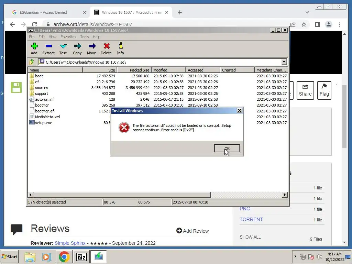This screenshot has width=352, height=264.
Task: Close the E2Guardian tab
Action: pos(85,12)
